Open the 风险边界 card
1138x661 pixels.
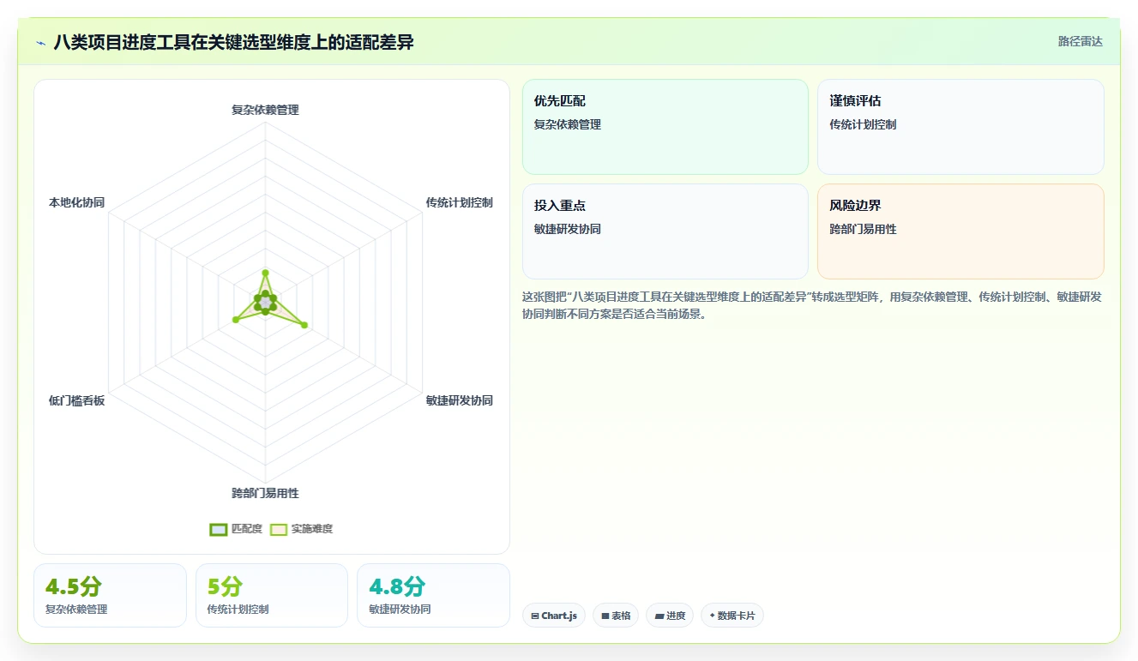pos(960,231)
